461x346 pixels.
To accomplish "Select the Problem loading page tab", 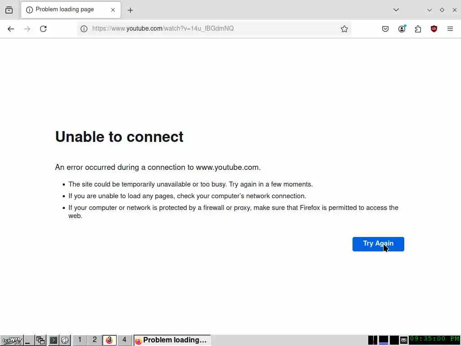I will tap(71, 10).
